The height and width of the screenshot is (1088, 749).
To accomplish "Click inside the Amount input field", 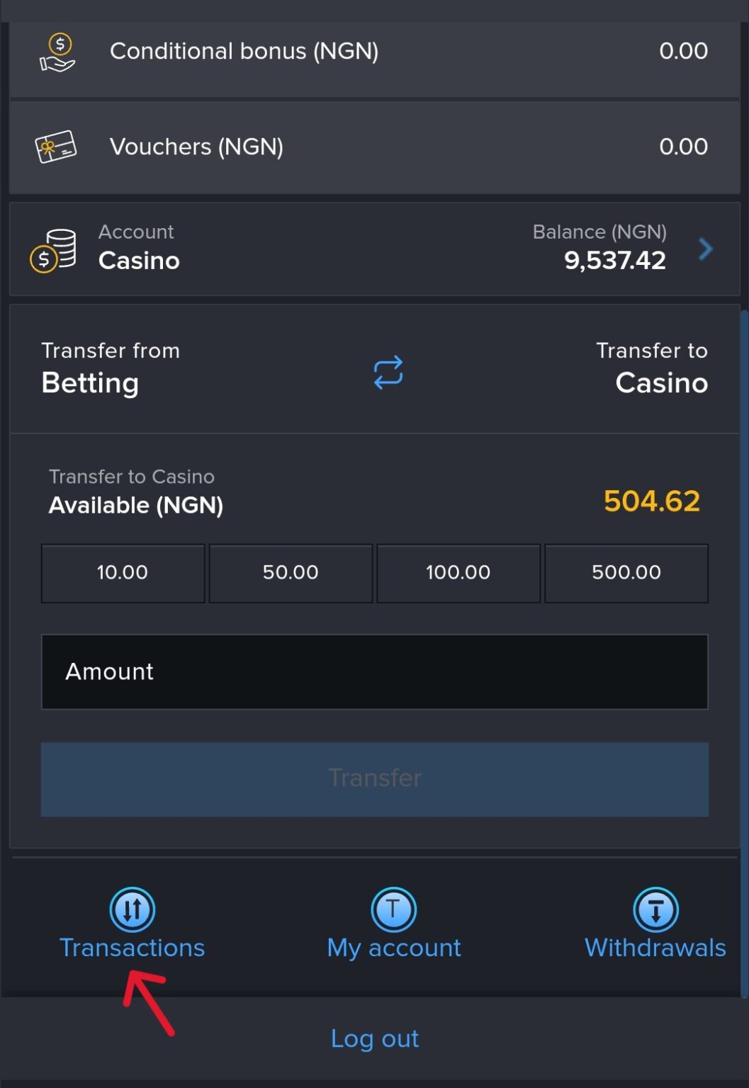I will pyautogui.click(x=375, y=671).
